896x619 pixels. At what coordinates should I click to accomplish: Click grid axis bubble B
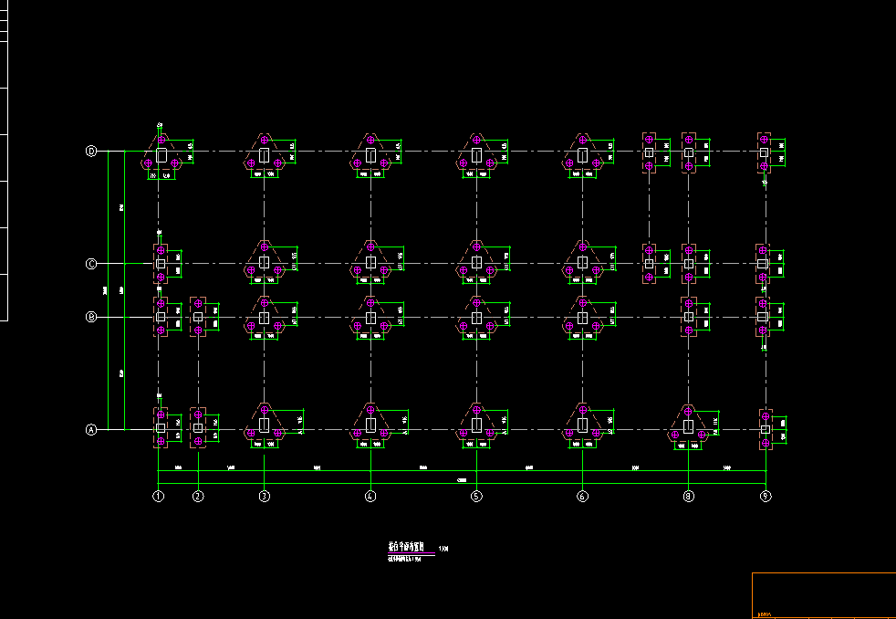[91, 318]
